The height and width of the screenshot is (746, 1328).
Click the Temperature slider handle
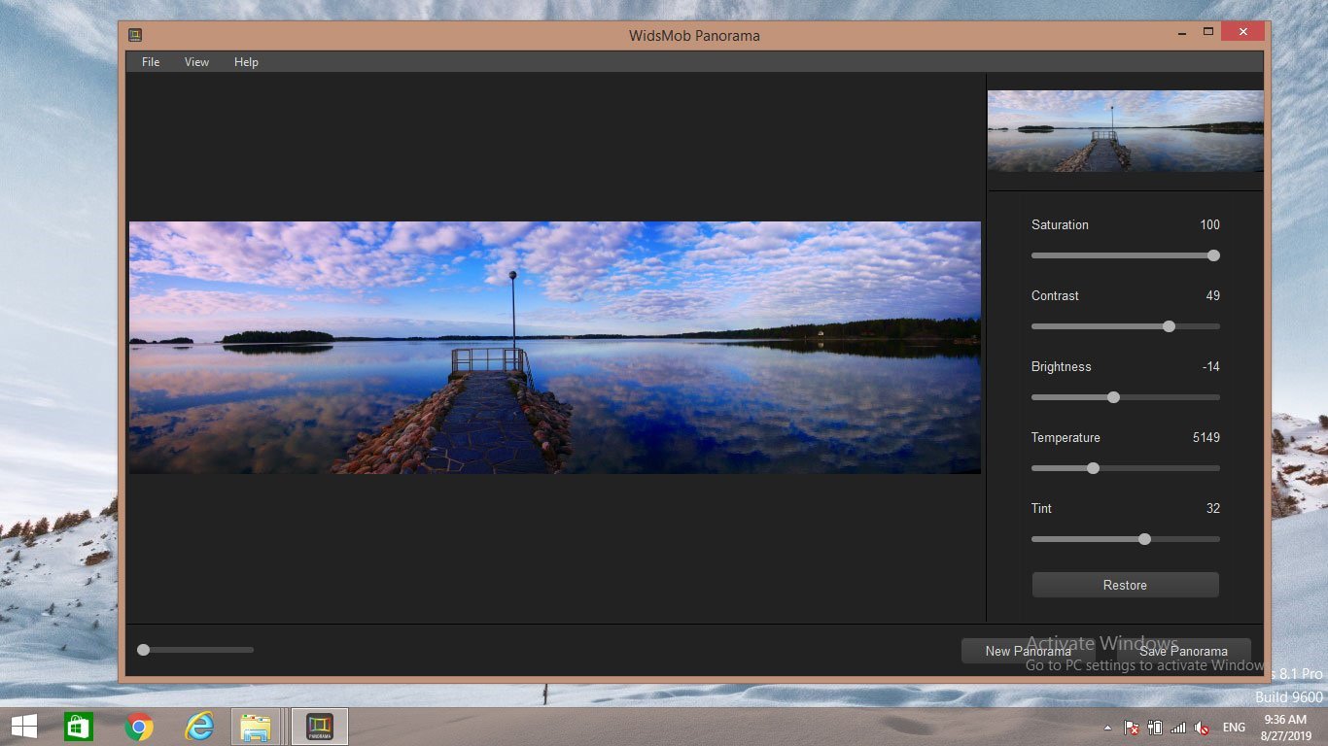(x=1093, y=468)
